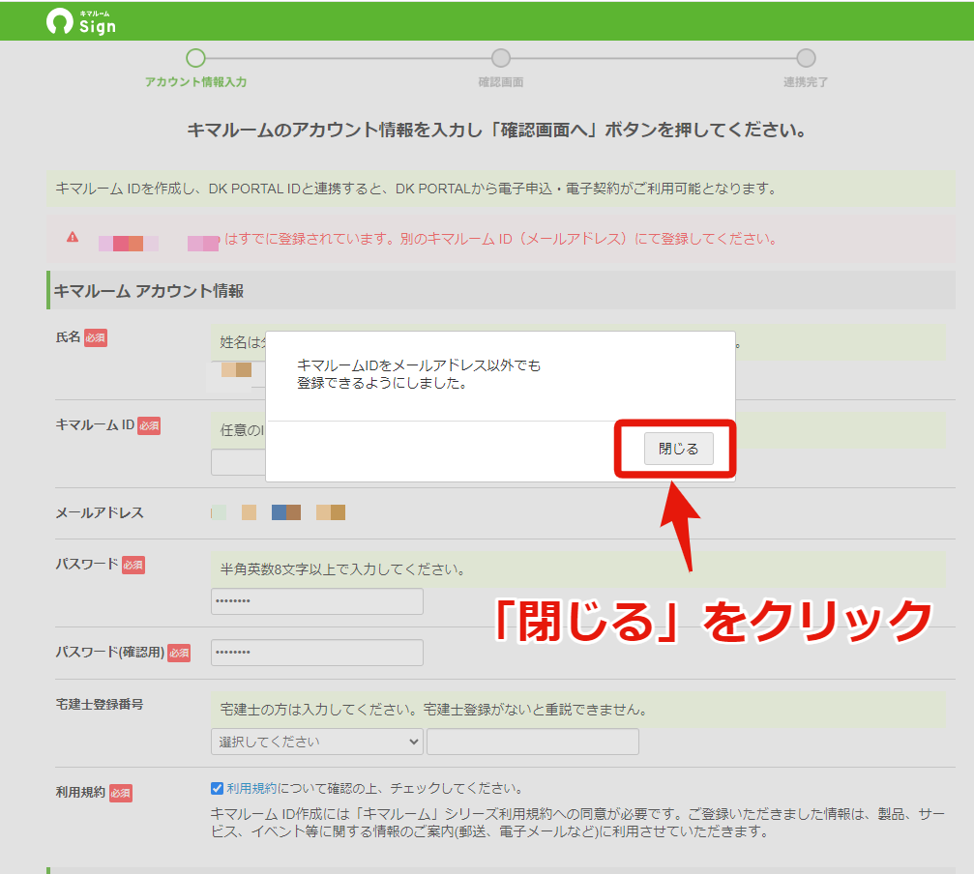Screen dimensions: 974x874
Task: Toggle the 利用規約 agreement checkbox
Action: (x=217, y=788)
